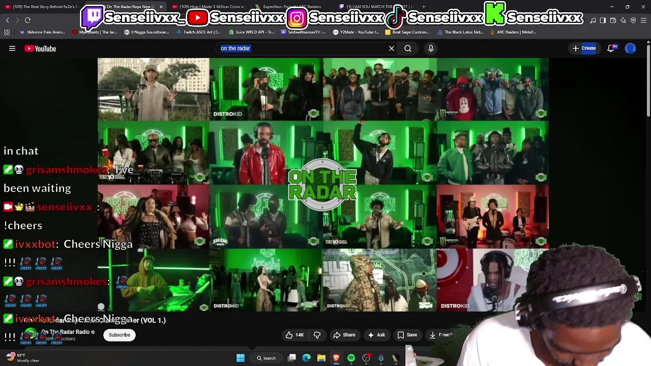Click the Share button
The height and width of the screenshot is (366, 651).
[x=344, y=335]
